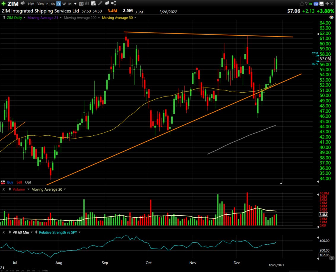Click the 3/28/2022 date label
The height and width of the screenshot is (272, 336).
click(x=168, y=12)
